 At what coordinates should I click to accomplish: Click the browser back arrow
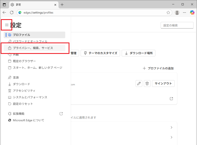click(4, 13)
